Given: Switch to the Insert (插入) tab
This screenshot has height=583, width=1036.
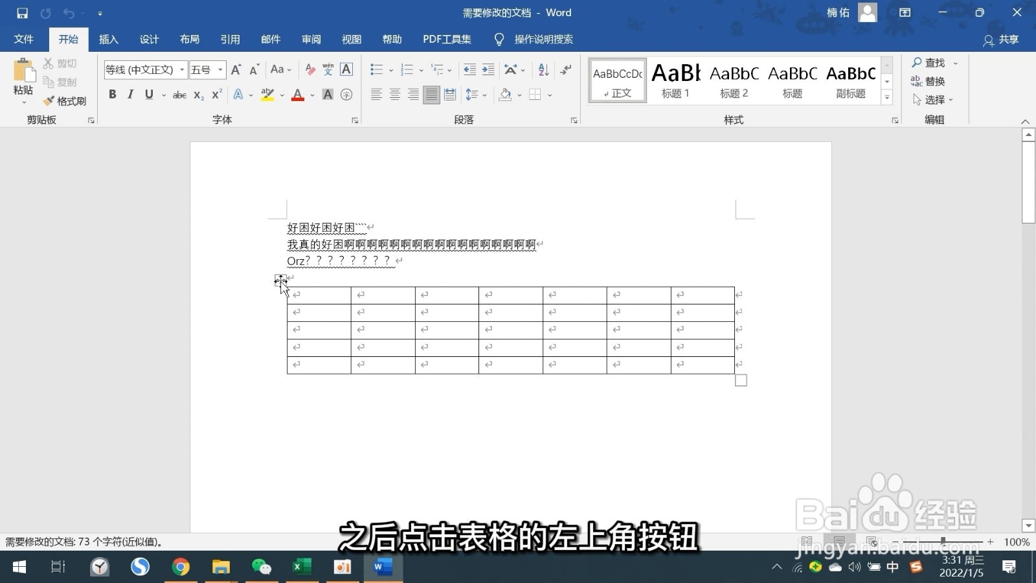Looking at the screenshot, I should tap(109, 40).
